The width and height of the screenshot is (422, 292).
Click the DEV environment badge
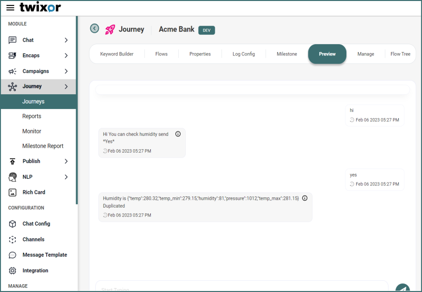[207, 30]
